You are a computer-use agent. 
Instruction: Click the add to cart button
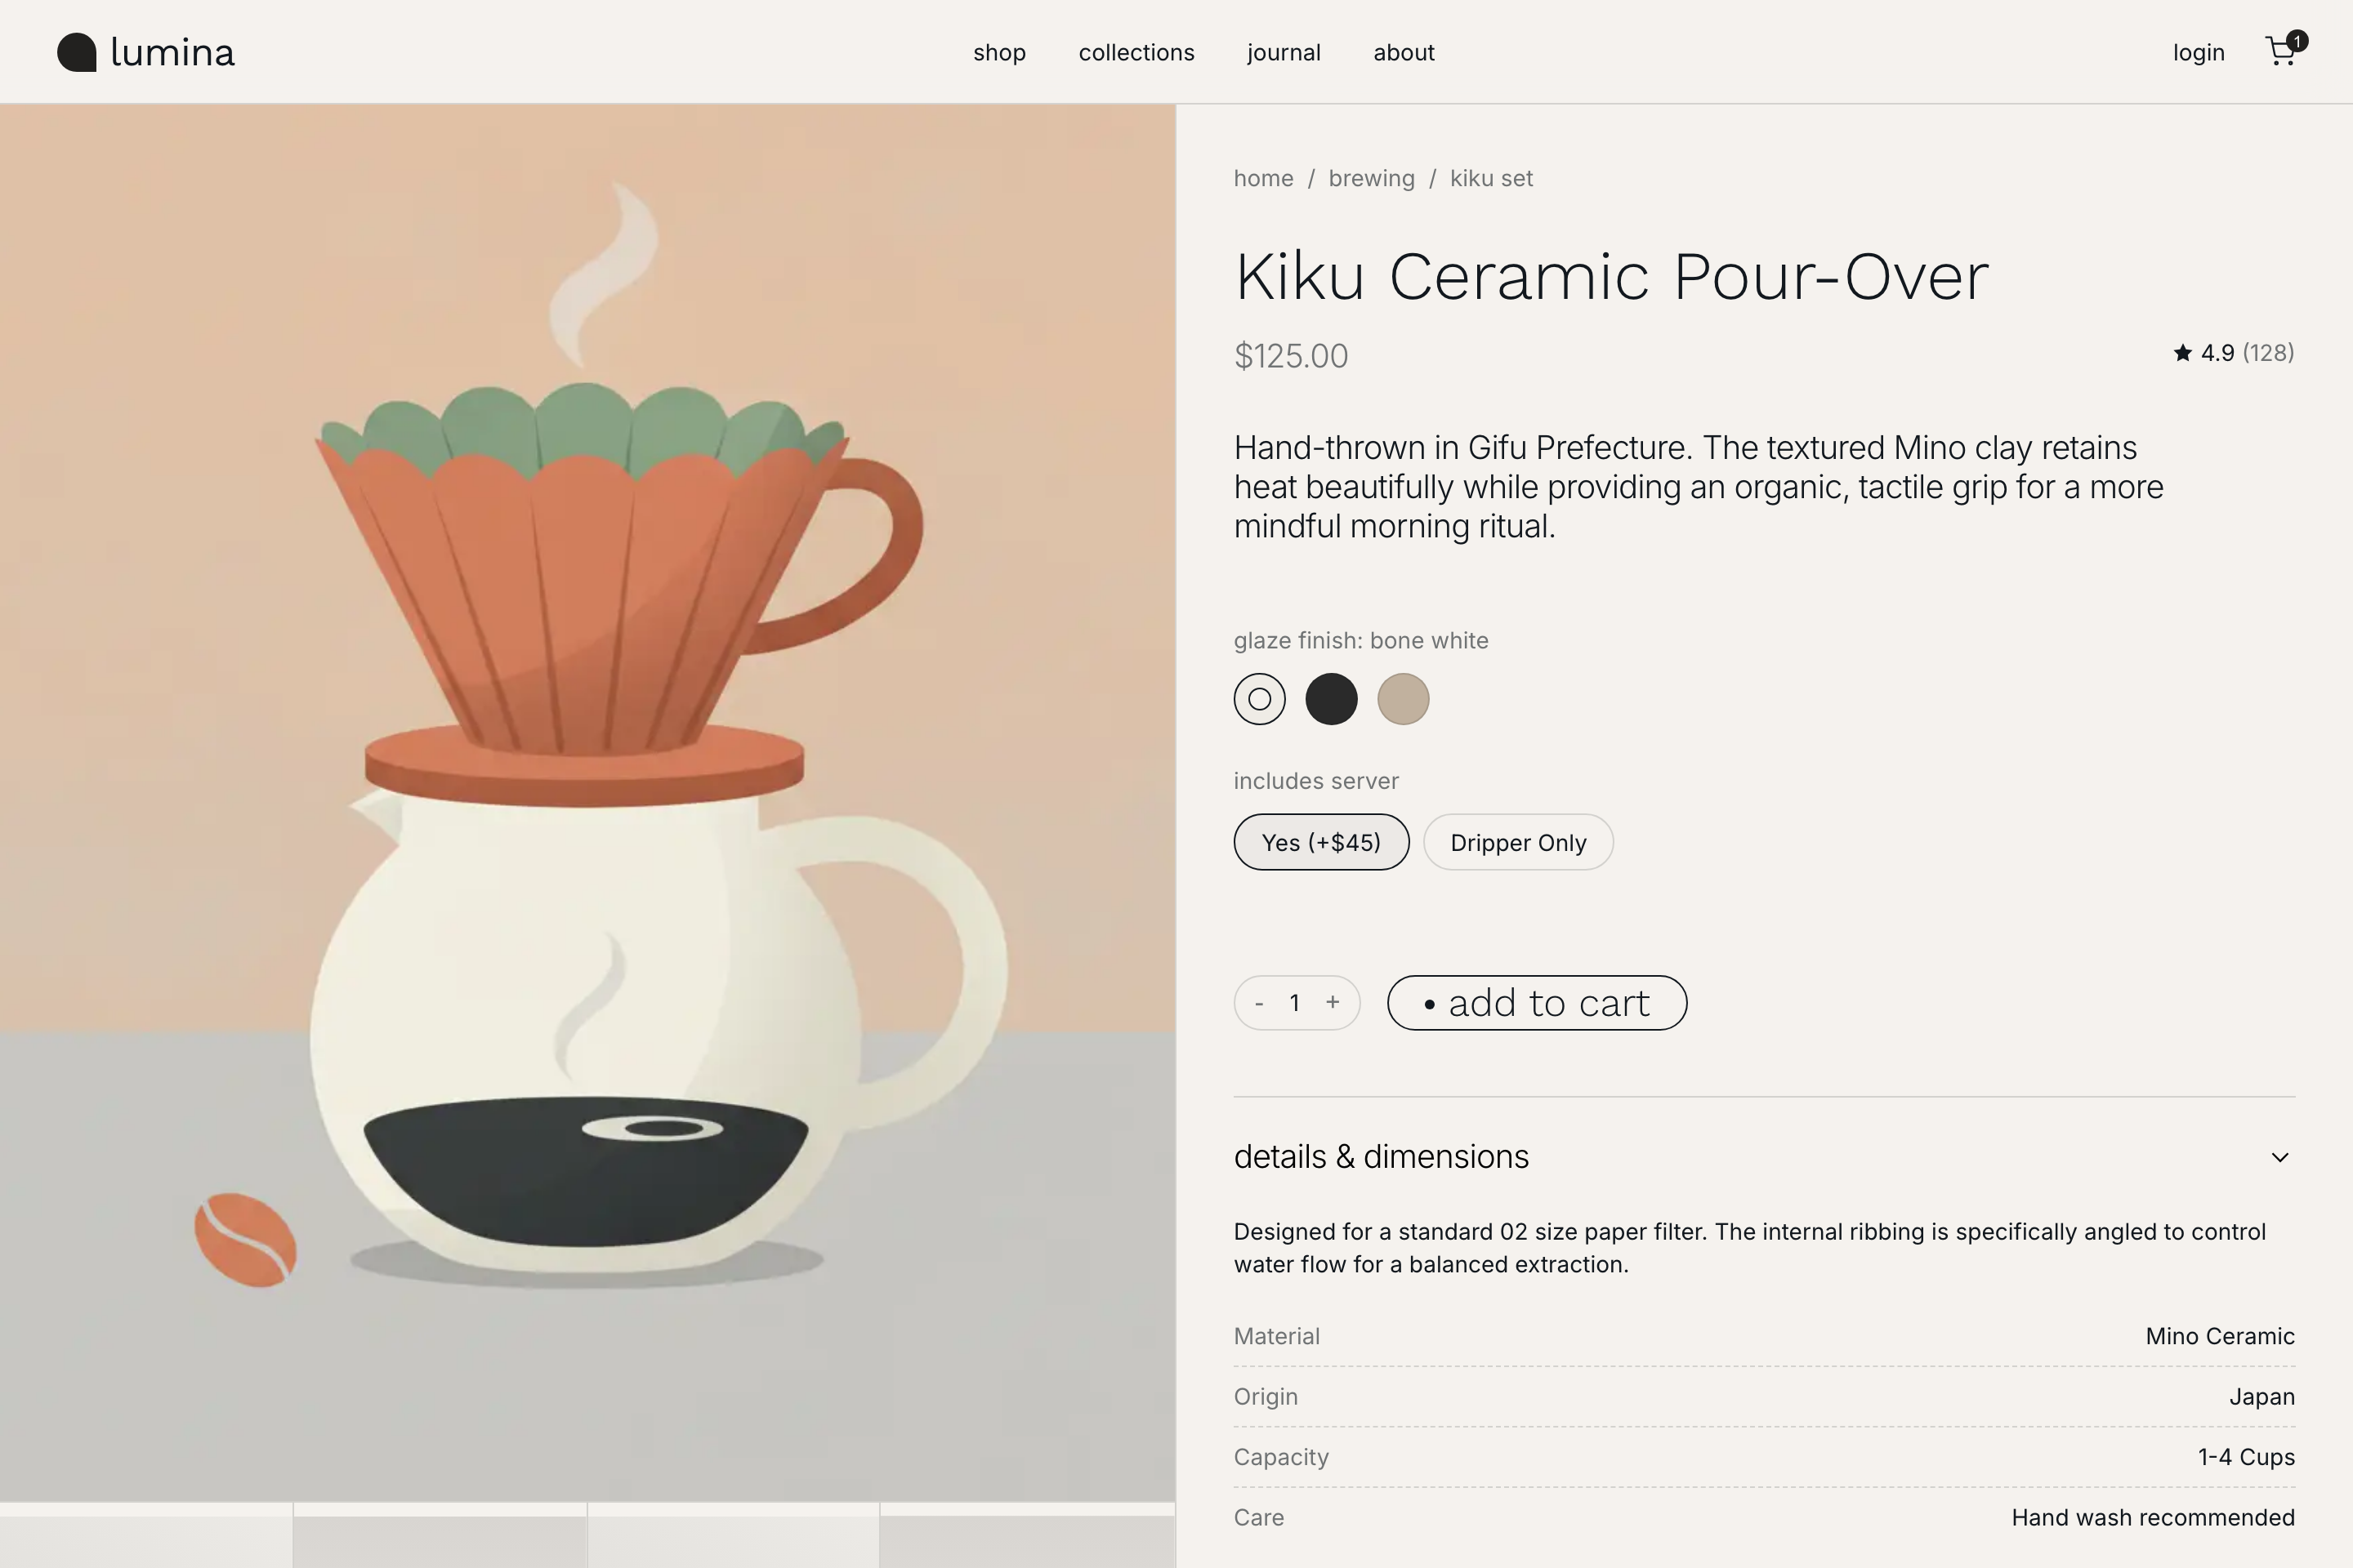pyautogui.click(x=1538, y=1003)
